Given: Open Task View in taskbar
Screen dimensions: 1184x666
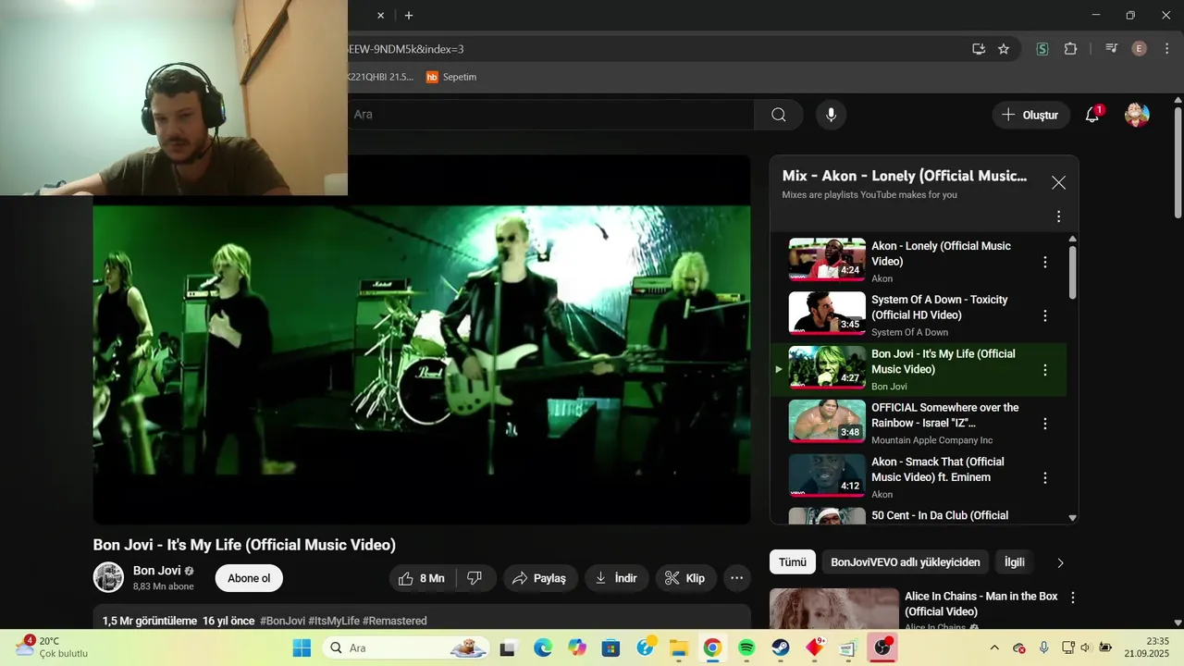Looking at the screenshot, I should click(508, 647).
